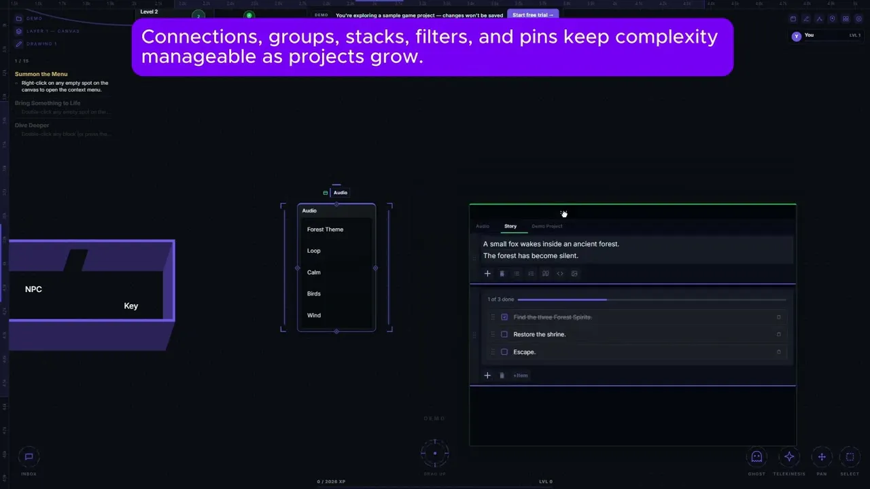Click the green checkmark node in top bar
This screenshot has height=489, width=870.
coord(249,15)
